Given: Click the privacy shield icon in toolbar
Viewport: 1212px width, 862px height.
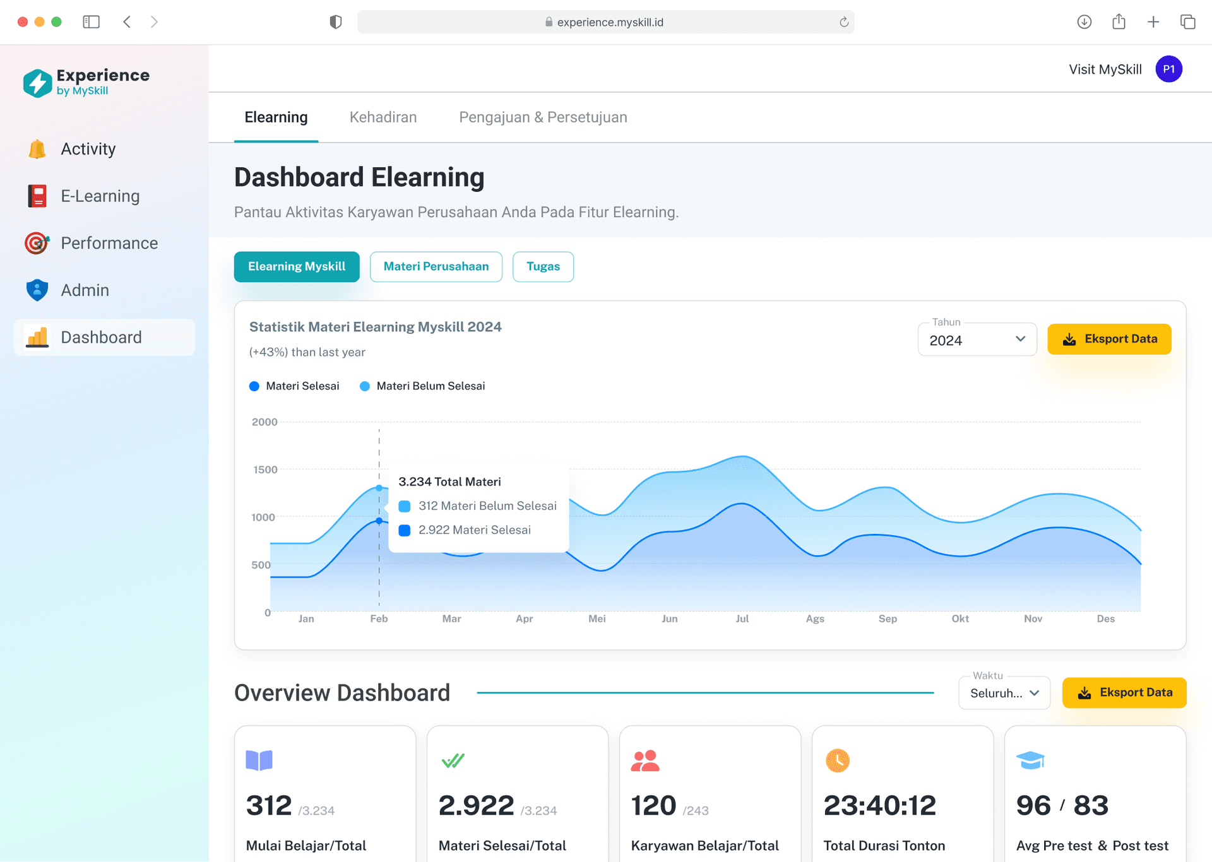Looking at the screenshot, I should pyautogui.click(x=336, y=22).
